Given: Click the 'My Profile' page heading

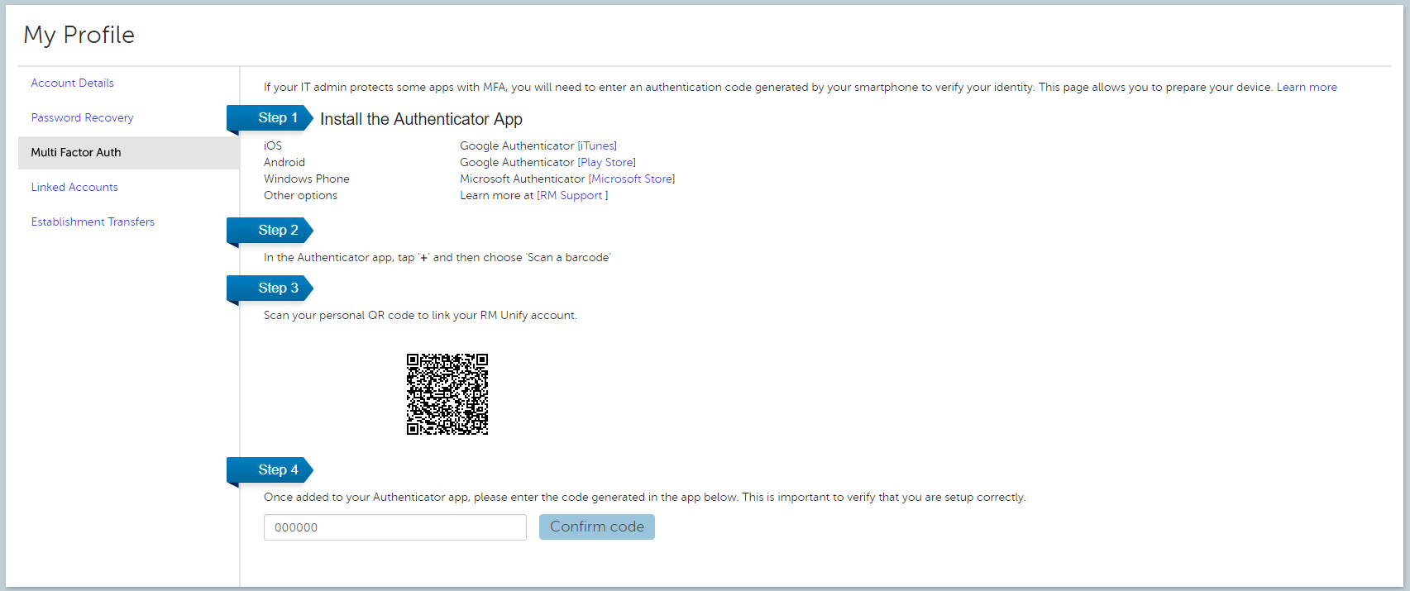Looking at the screenshot, I should [x=79, y=35].
